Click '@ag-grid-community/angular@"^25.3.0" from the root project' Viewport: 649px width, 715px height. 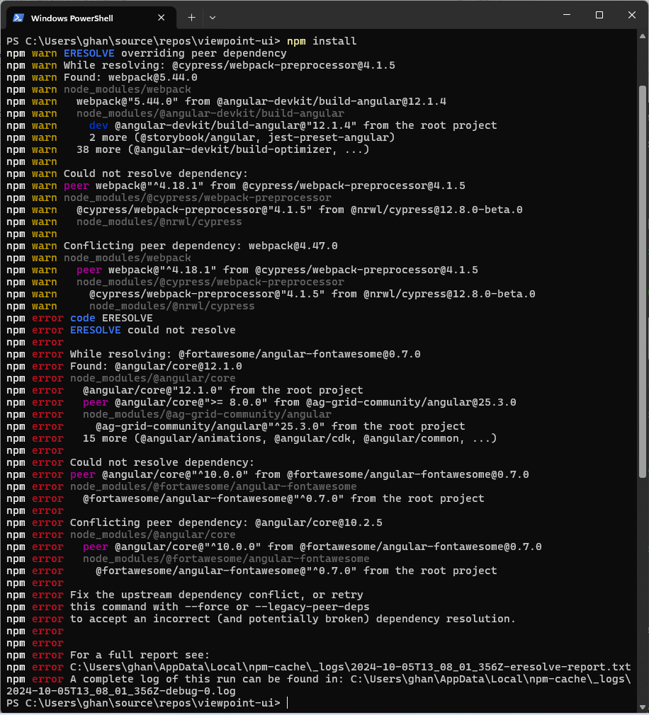281,426
